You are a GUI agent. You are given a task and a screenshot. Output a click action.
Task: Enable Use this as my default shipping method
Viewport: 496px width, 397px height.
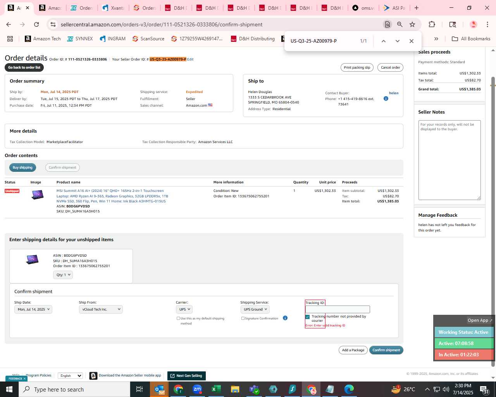[178, 318]
